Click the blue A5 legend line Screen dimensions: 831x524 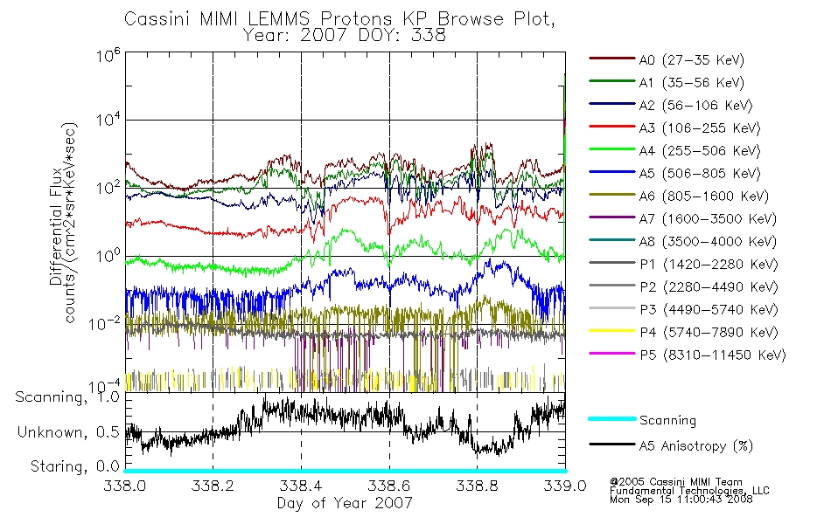tap(612, 172)
